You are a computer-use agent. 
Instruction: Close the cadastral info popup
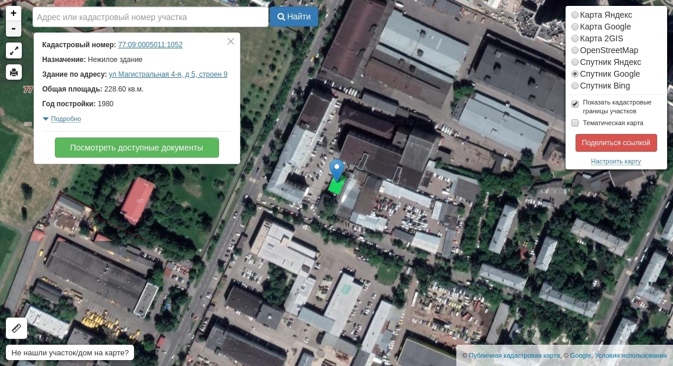click(231, 41)
